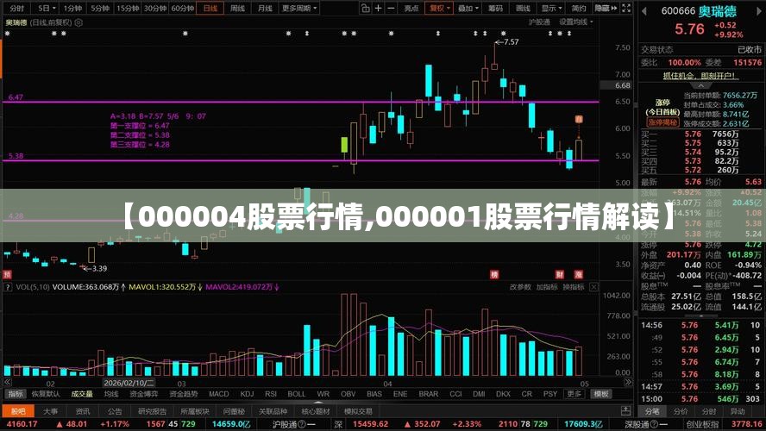Open the 叠加 overlay dropdown
The width and height of the screenshot is (766, 431).
point(468,9)
